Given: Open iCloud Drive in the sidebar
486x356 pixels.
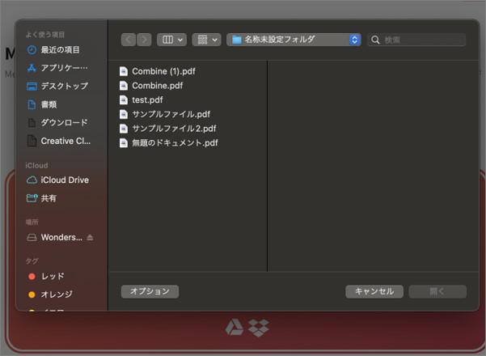Looking at the screenshot, I should coord(58,180).
